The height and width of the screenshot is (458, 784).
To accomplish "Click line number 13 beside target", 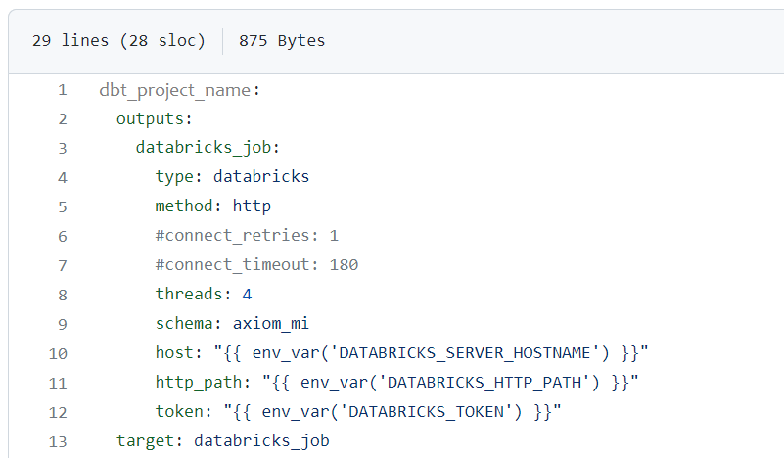I will click(x=58, y=441).
